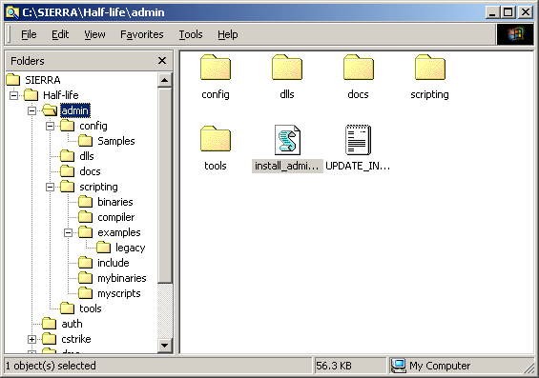539x378 pixels.
Task: Open the Tools menu
Action: 191,34
